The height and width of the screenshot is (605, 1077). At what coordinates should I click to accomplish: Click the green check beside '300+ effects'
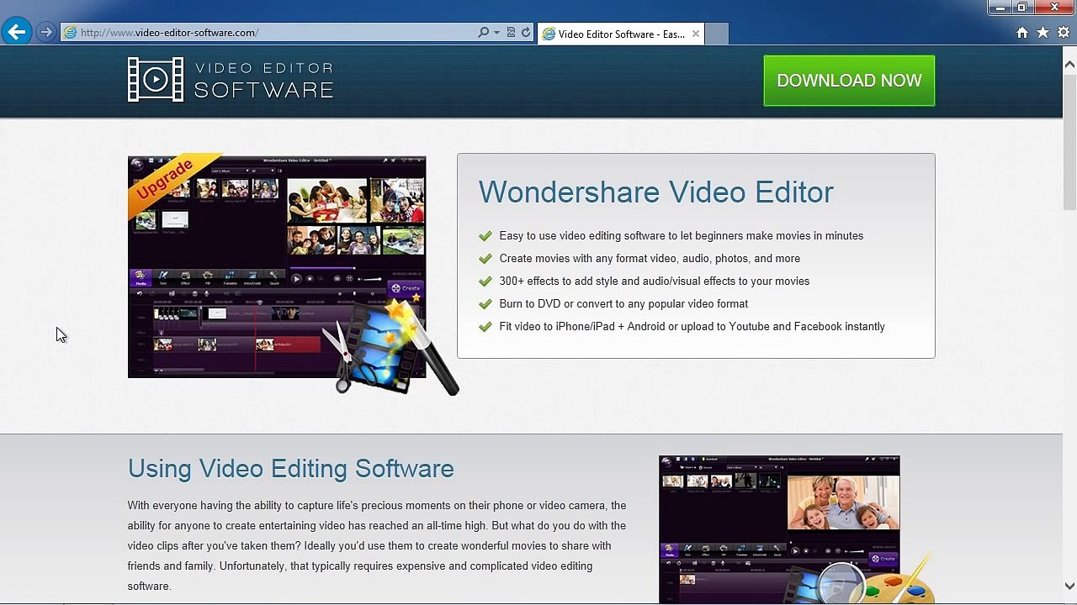[485, 281]
